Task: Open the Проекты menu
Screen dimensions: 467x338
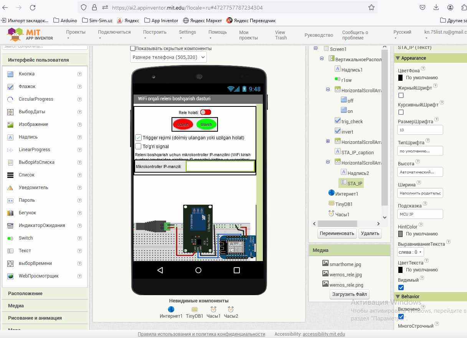Action: click(x=76, y=33)
